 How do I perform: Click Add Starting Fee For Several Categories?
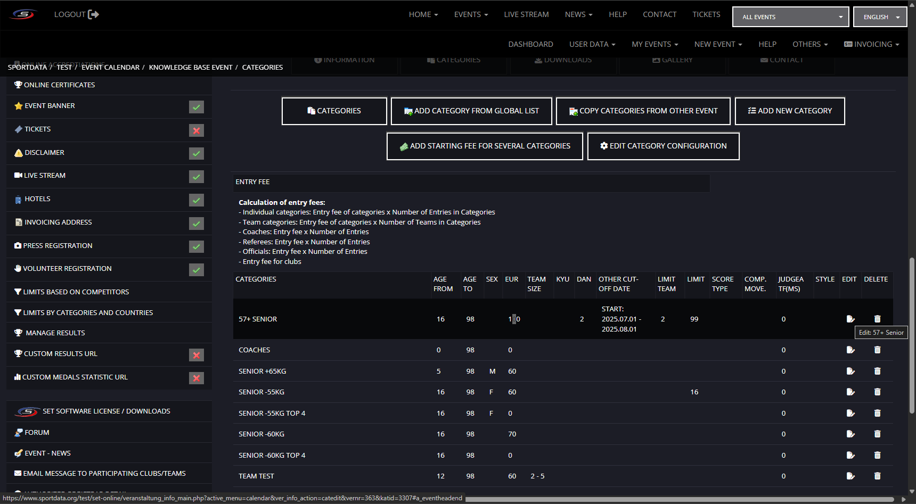[485, 146]
